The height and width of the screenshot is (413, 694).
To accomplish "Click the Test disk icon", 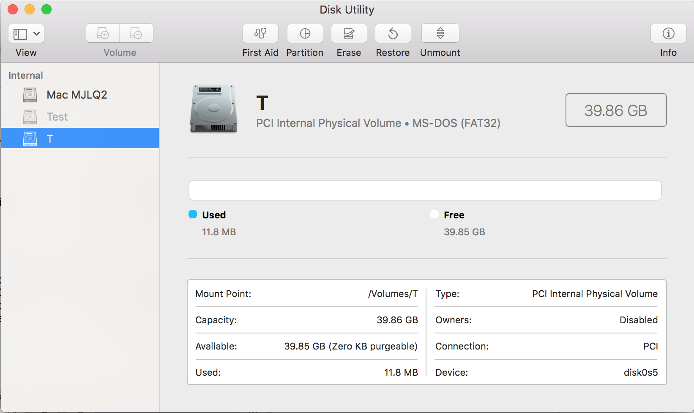I will click(30, 117).
